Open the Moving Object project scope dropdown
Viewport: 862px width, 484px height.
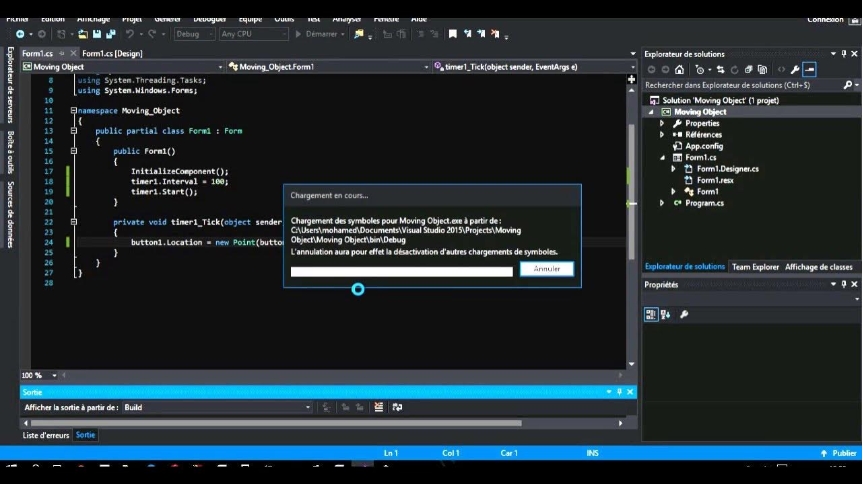pos(122,67)
